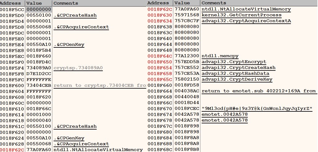Click value 00001000
The height and width of the screenshot is (152, 318).
click(x=39, y=114)
